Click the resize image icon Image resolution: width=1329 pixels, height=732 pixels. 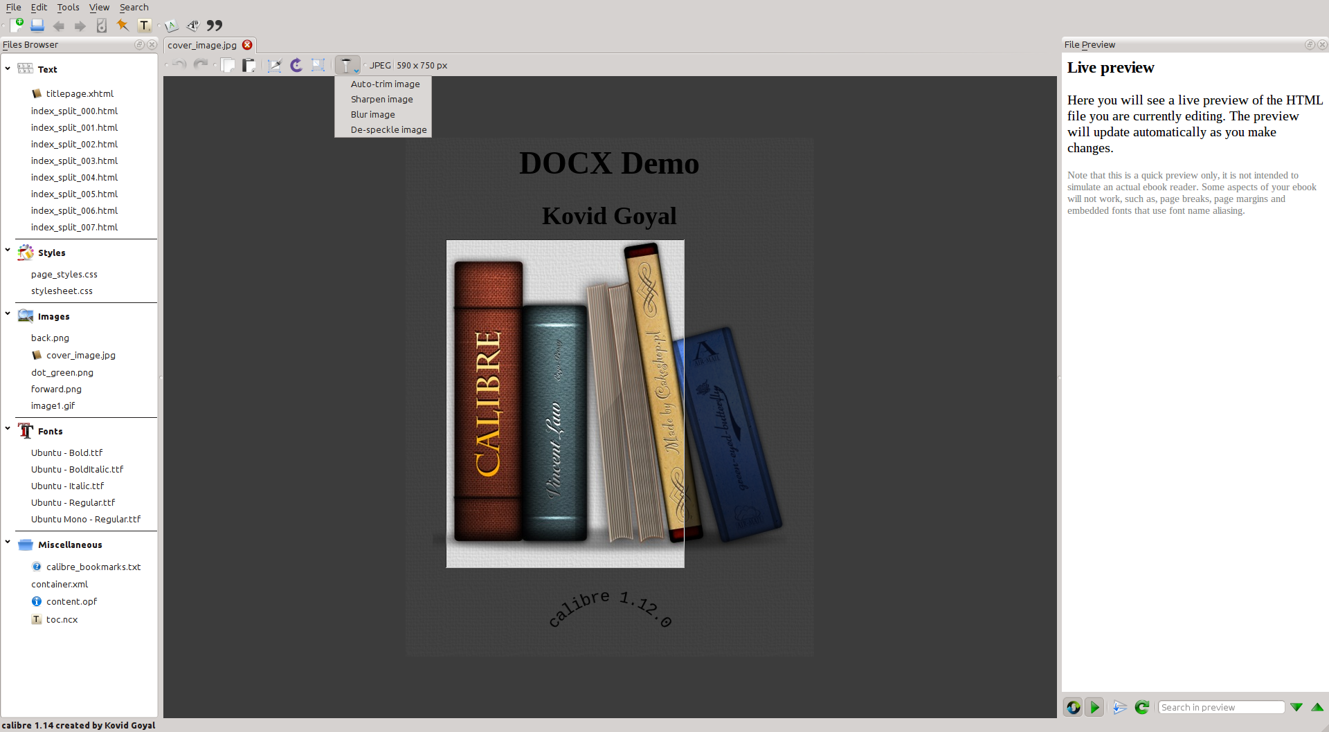click(x=318, y=65)
